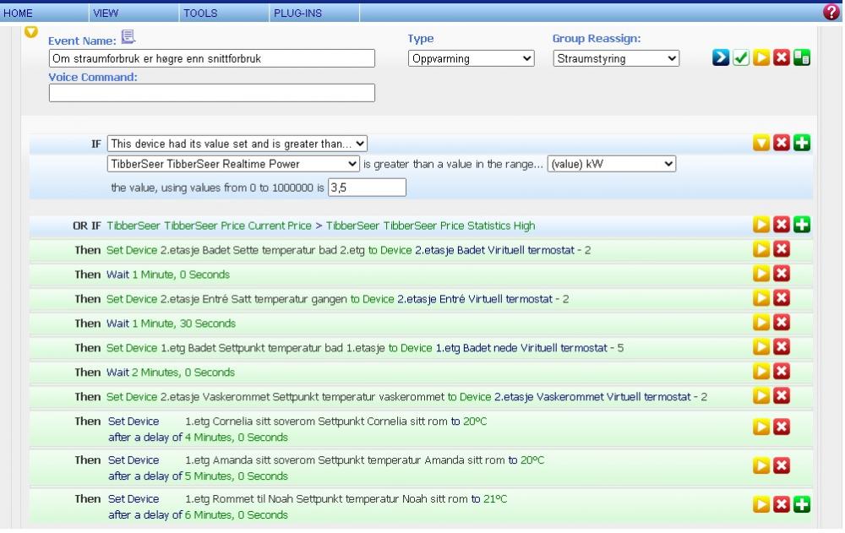845x533 pixels.
Task: Click the green copy icon in event header
Action: [x=802, y=59]
